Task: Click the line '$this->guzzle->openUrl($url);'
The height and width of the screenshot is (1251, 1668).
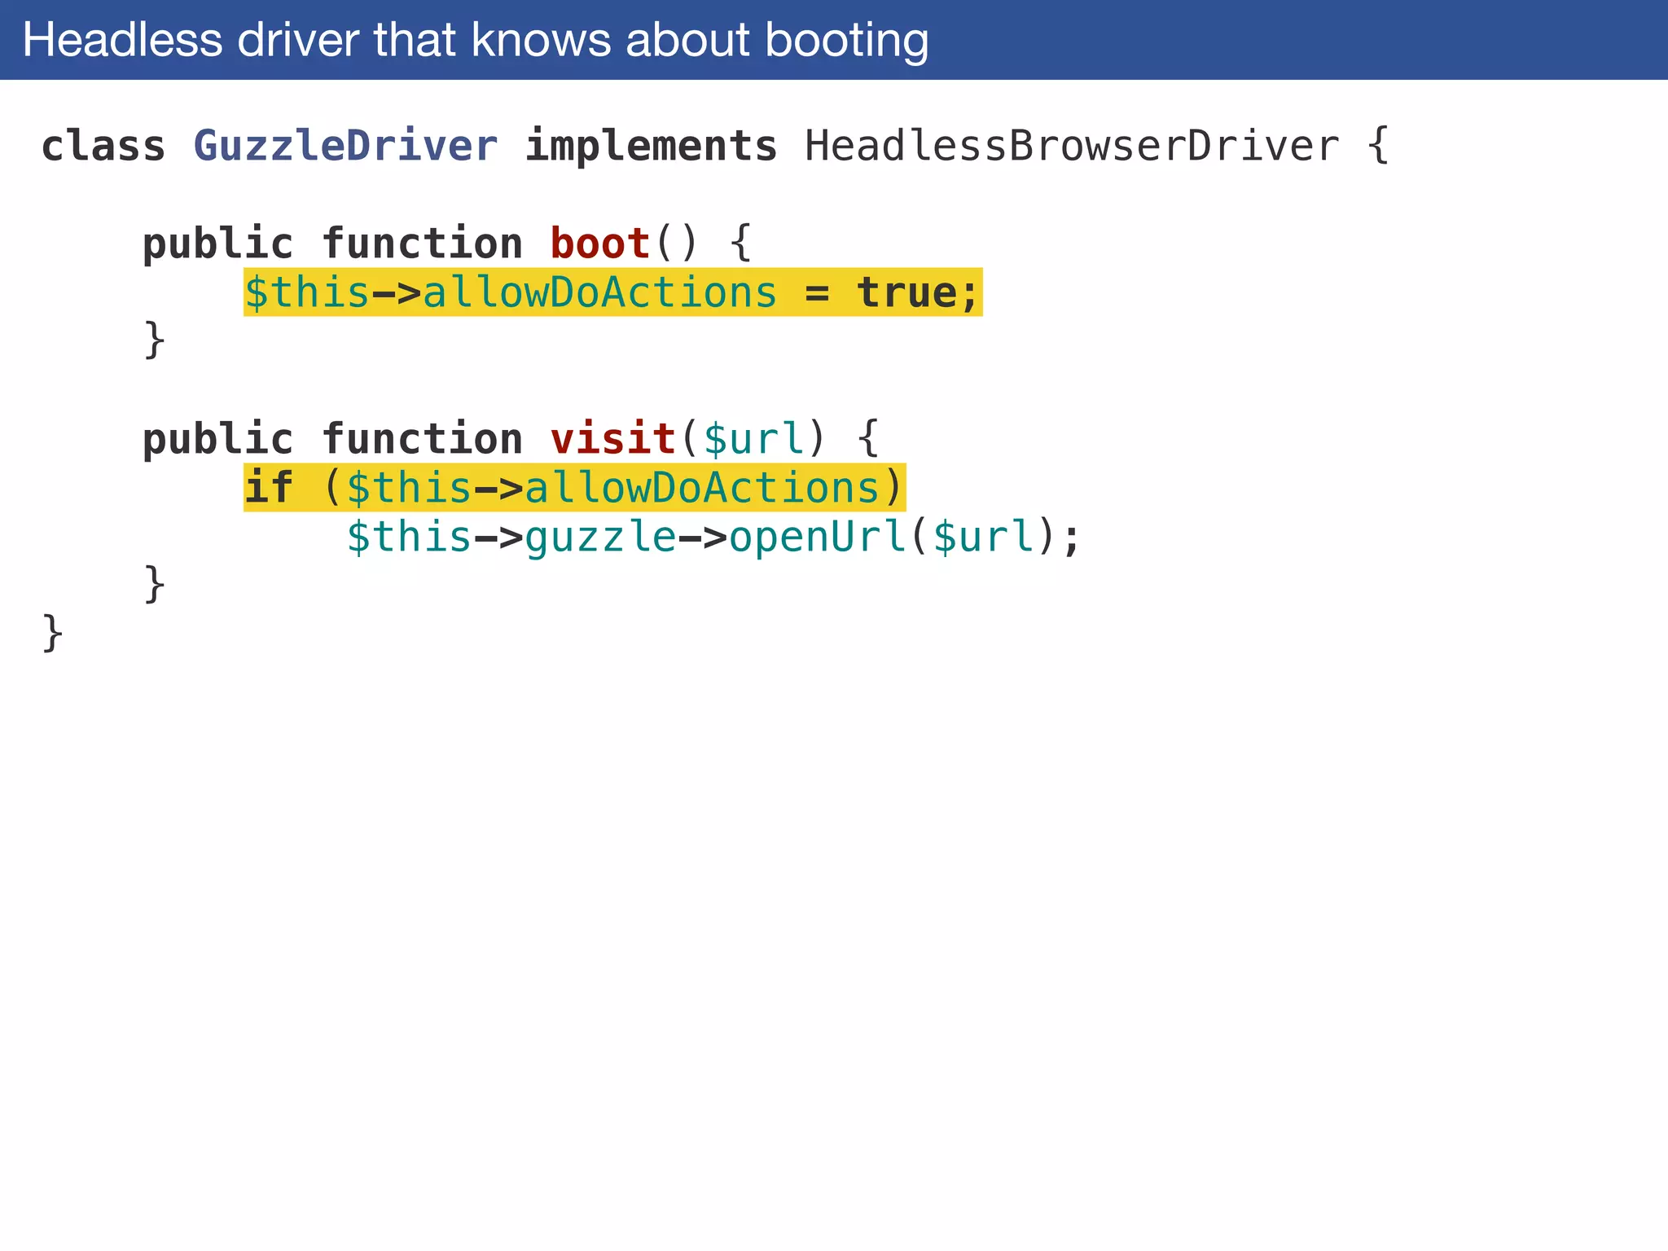Action: [713, 538]
